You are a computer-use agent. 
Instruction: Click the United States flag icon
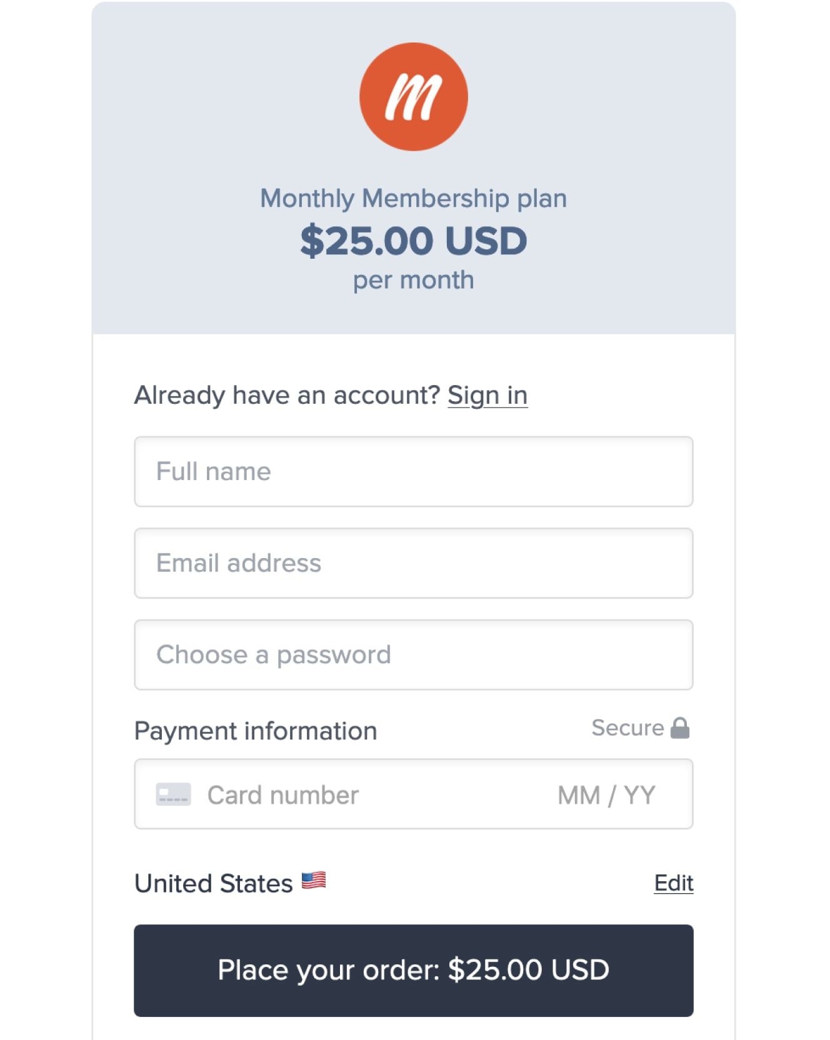313,881
